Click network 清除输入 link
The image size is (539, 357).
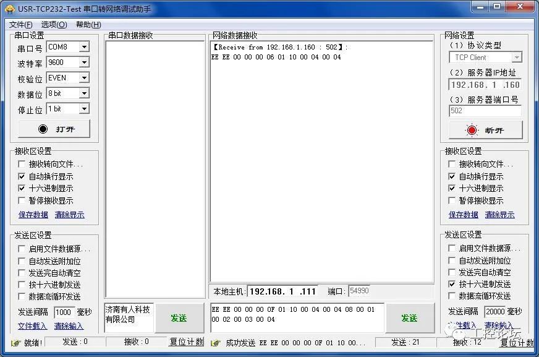[x=498, y=325]
